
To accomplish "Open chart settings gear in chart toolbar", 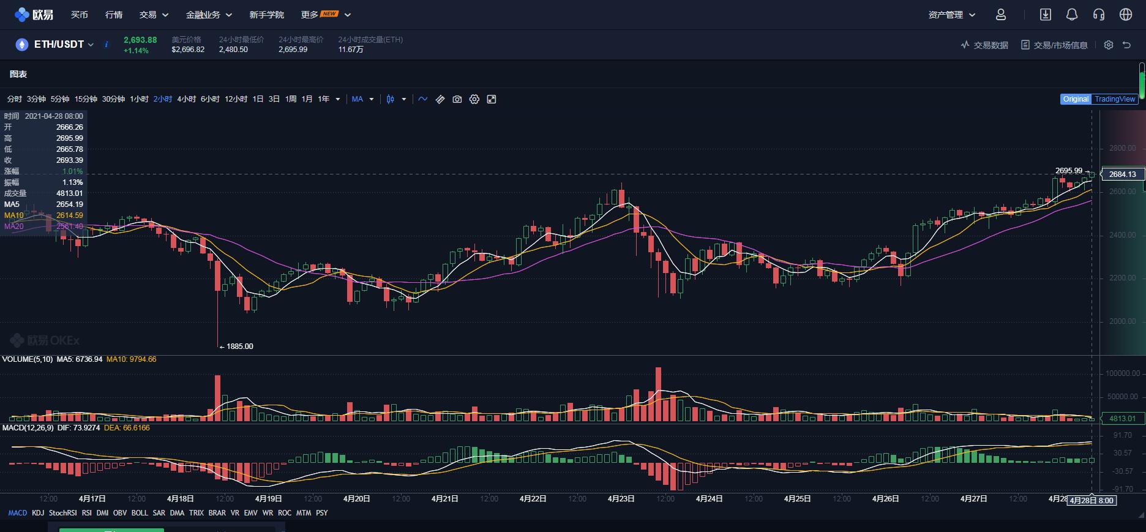I will 474,99.
